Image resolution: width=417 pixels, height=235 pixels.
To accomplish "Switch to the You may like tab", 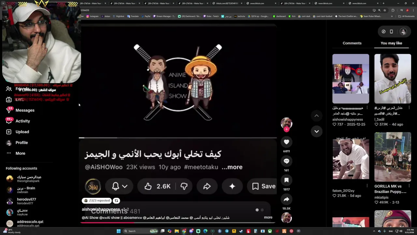I will [391, 43].
